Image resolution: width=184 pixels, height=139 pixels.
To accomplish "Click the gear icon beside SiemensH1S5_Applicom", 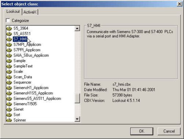I will [x=9, y=93].
